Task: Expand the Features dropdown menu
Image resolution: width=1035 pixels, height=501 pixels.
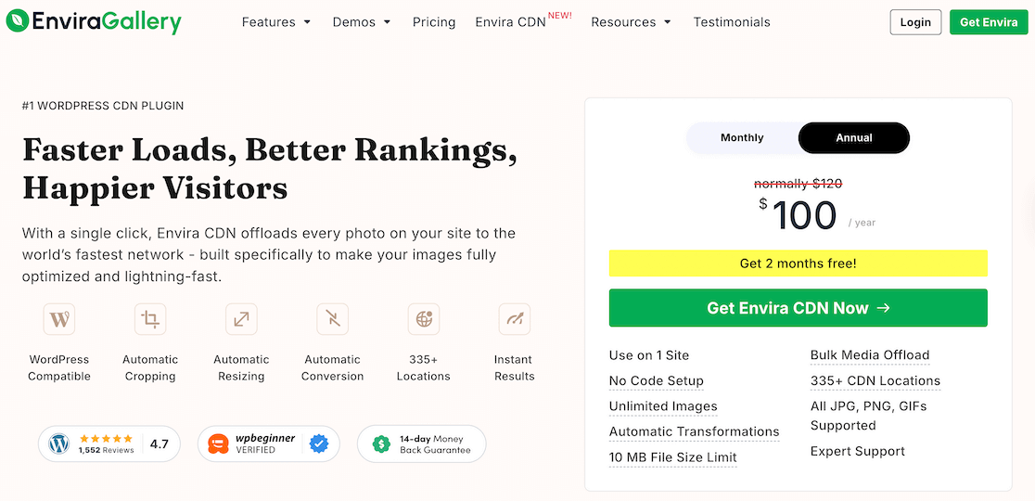Action: pos(276,22)
